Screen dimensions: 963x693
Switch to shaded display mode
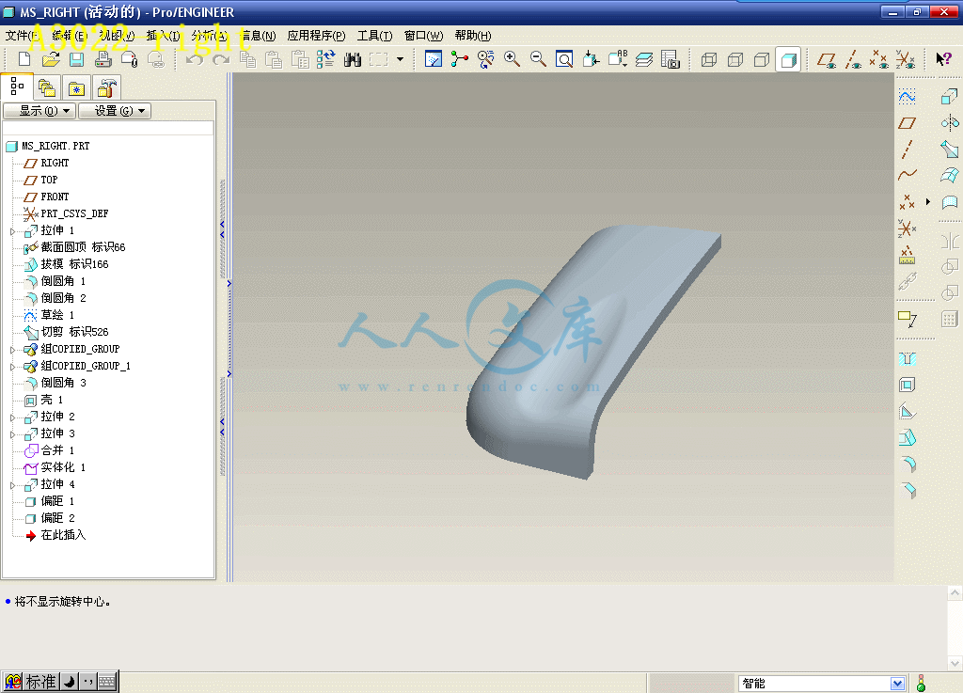[789, 59]
